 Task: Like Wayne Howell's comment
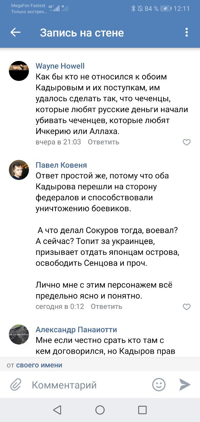point(186,142)
